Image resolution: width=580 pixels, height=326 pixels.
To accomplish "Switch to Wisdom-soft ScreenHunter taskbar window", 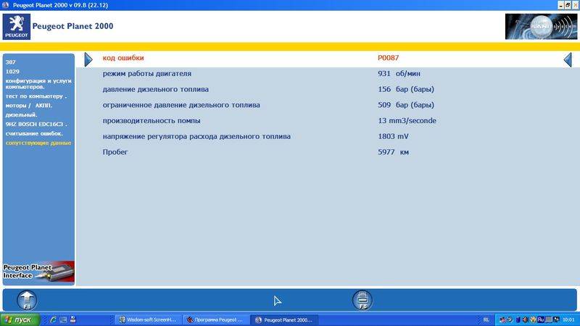I will tap(146, 319).
